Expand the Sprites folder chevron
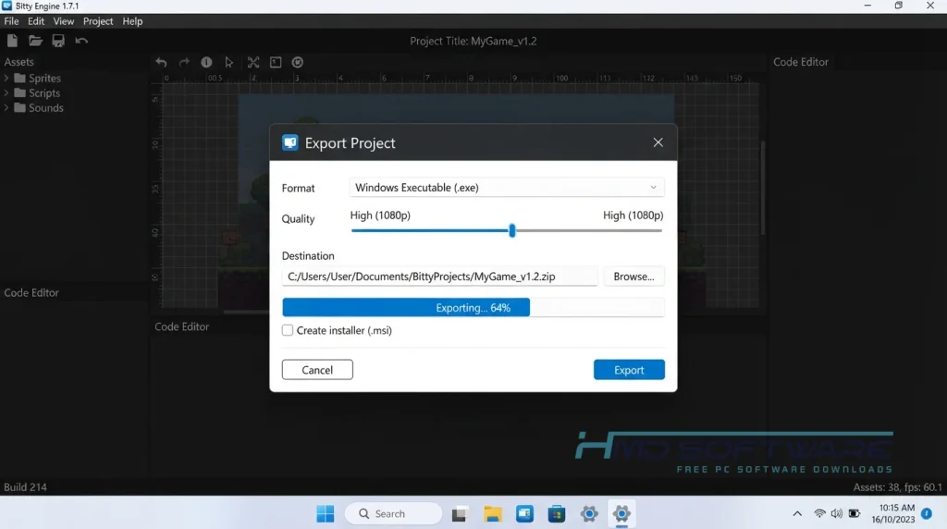The width and height of the screenshot is (947, 529). click(x=6, y=78)
